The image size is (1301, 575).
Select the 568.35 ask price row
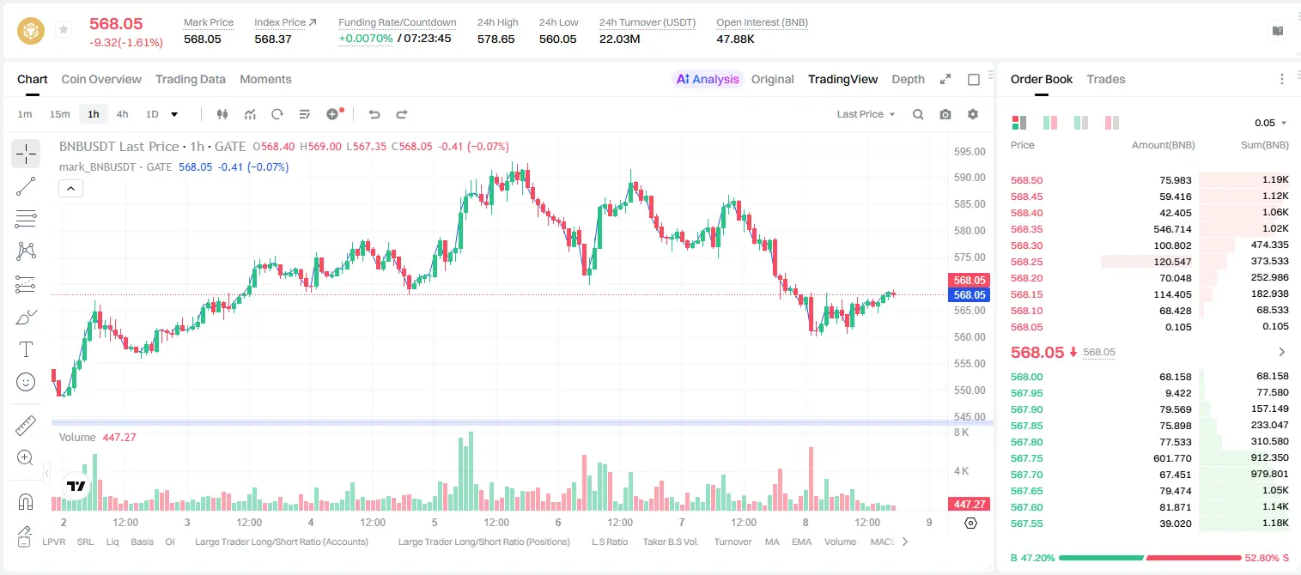(x=1150, y=229)
